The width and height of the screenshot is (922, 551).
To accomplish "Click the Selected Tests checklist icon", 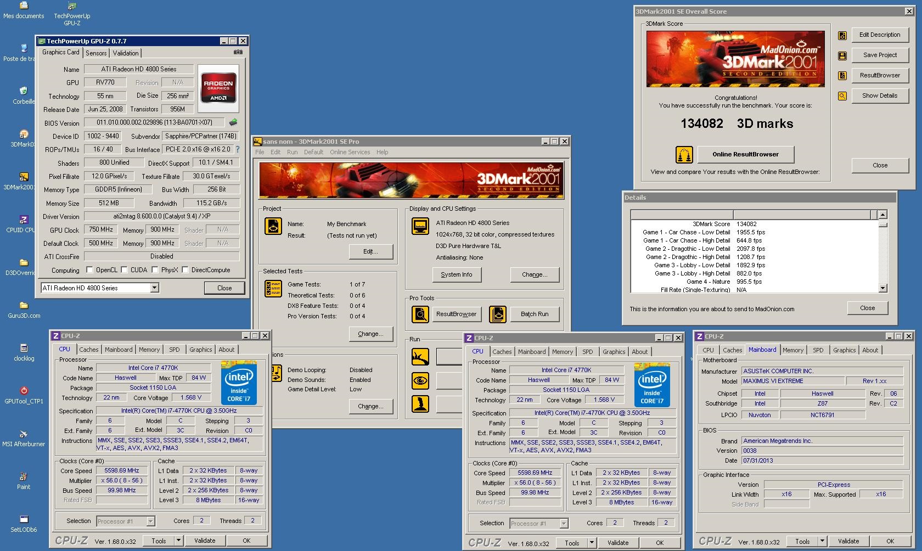I will click(x=273, y=288).
